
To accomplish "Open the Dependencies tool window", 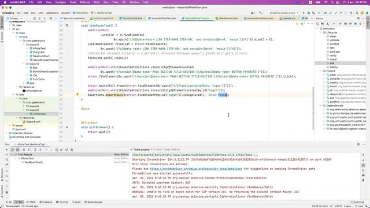I will pos(93,202).
